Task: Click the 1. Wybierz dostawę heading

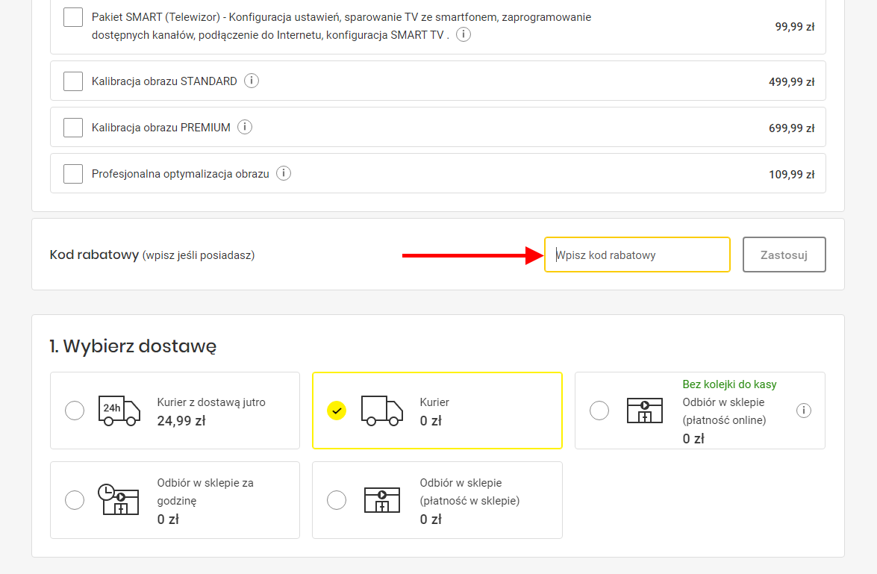Action: [x=133, y=346]
